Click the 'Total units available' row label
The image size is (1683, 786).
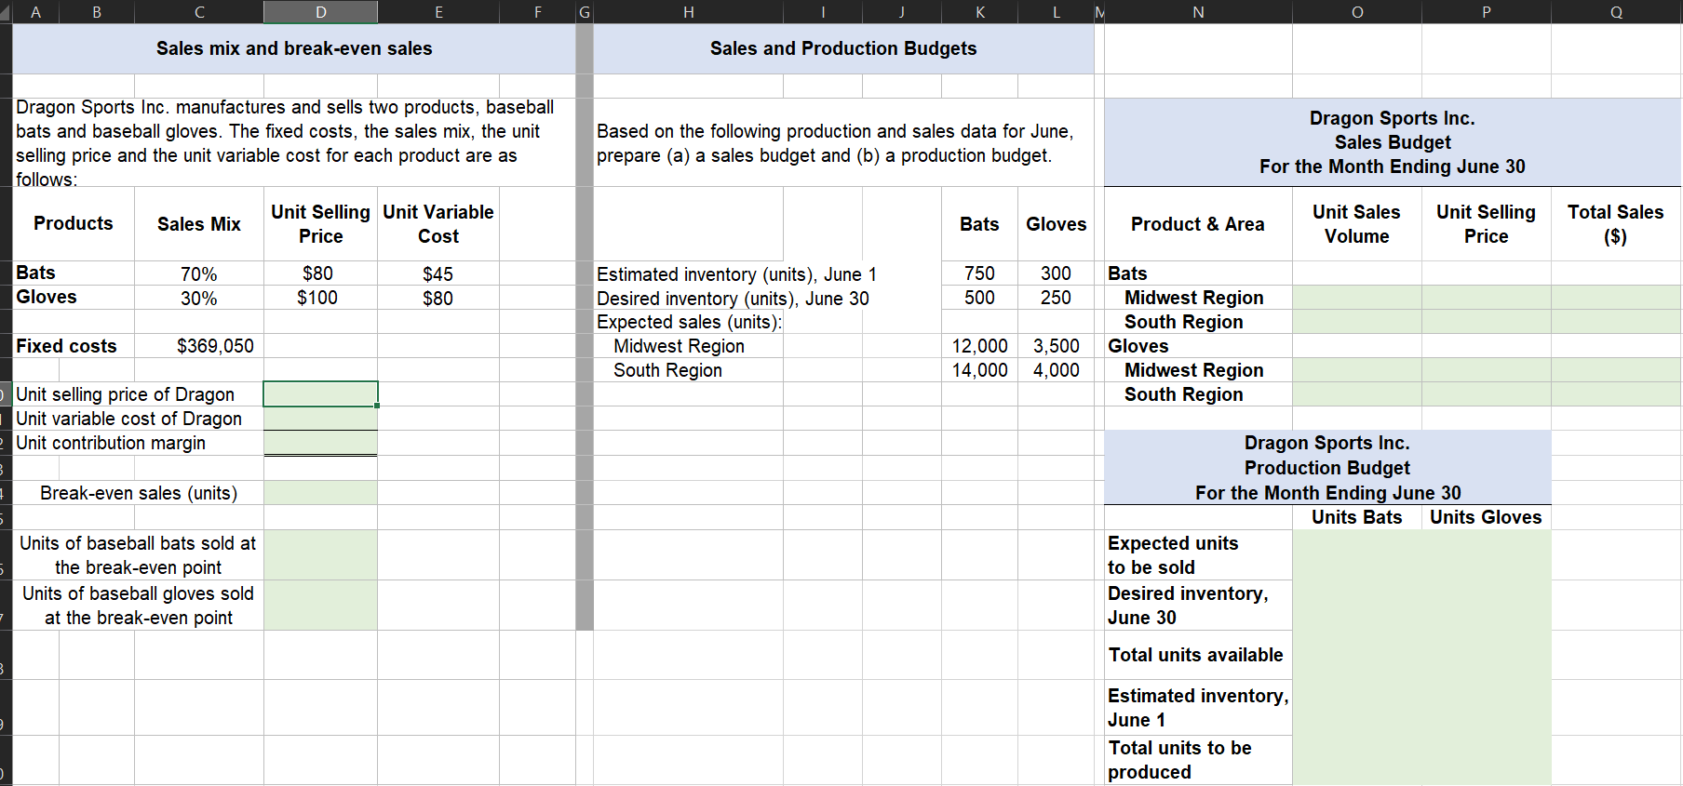1198,655
